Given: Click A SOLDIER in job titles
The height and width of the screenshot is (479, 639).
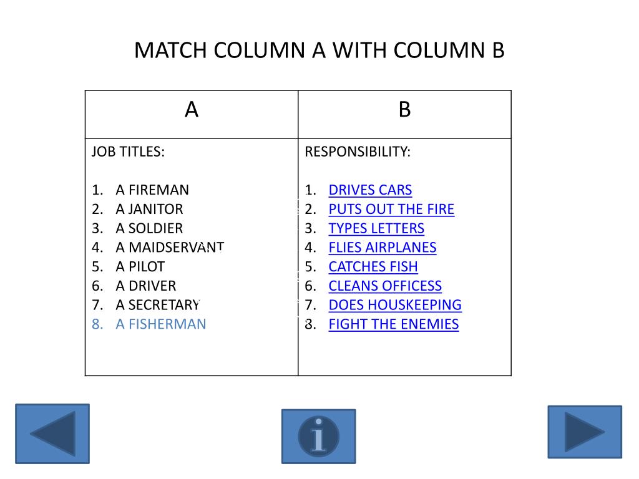Looking at the screenshot, I should pyautogui.click(x=149, y=228).
